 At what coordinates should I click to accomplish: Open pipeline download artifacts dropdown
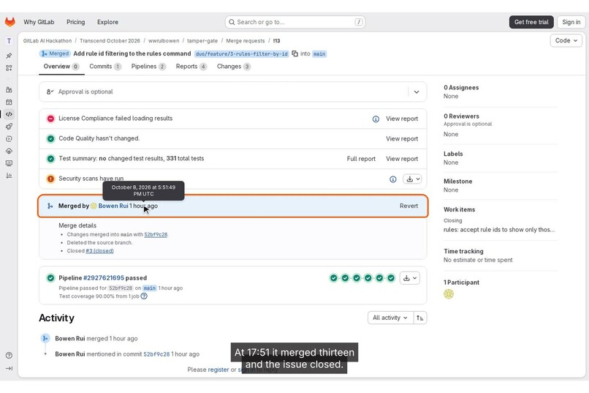(x=410, y=278)
